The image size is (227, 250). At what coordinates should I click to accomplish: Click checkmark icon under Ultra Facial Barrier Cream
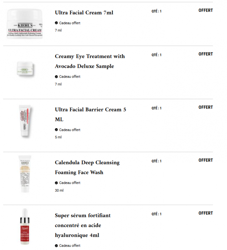coord(56,130)
